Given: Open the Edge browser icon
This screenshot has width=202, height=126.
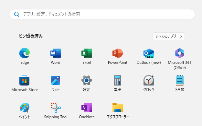Looking at the screenshot, I should pos(25,53).
